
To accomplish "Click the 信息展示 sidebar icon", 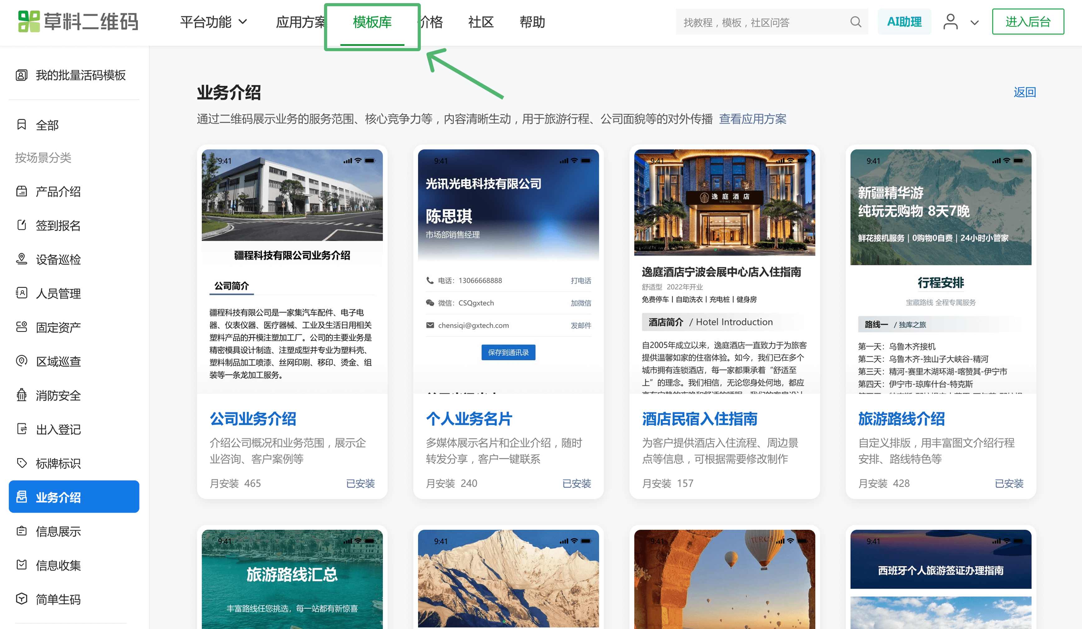I will pos(22,531).
